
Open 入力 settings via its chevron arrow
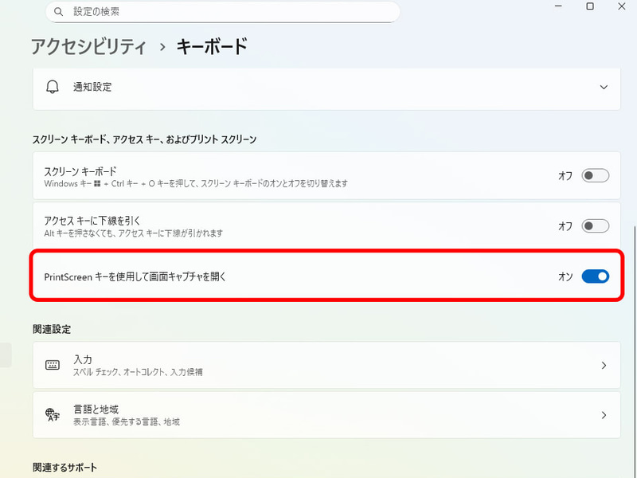click(x=604, y=365)
